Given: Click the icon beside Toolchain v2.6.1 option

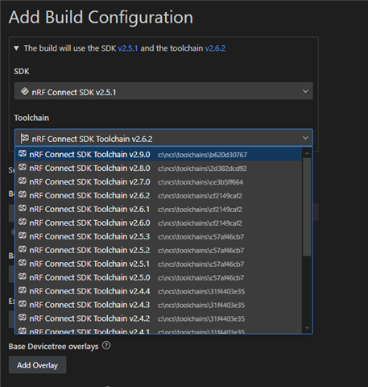Looking at the screenshot, I should (x=23, y=209).
